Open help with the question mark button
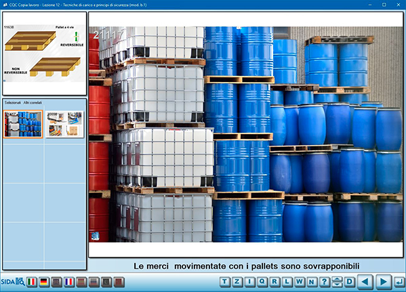Image resolution: width=406 pixels, height=292 pixels. (324, 282)
